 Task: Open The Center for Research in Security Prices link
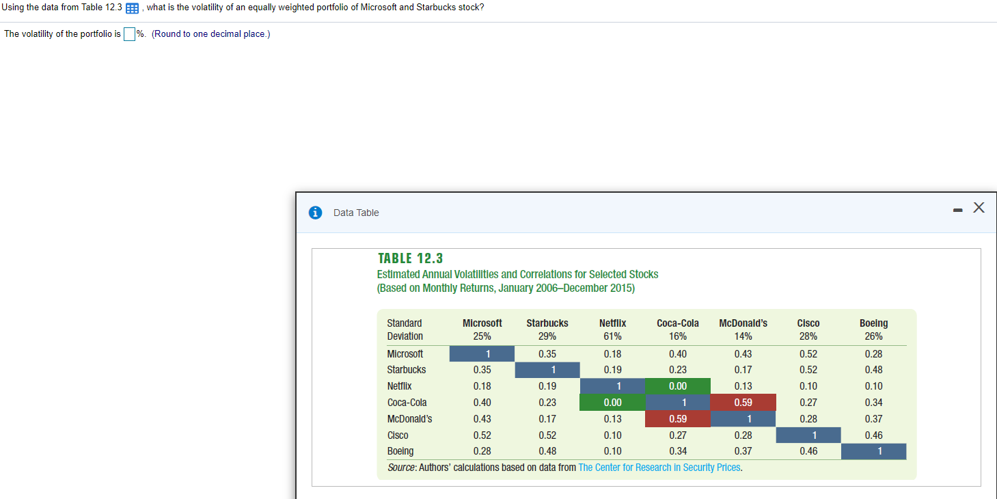coord(659,467)
